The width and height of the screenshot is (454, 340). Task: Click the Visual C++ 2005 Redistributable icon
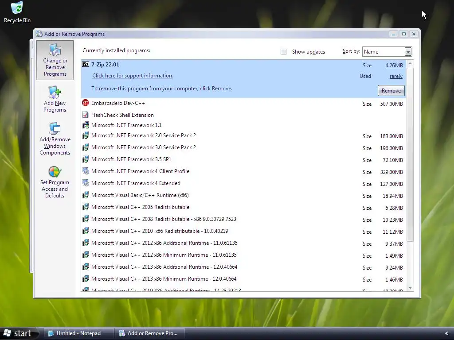coord(86,207)
